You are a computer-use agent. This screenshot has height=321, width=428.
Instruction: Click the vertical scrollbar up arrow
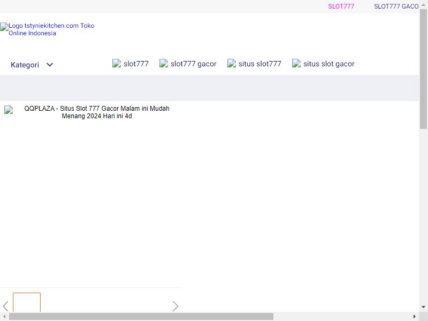pyautogui.click(x=423, y=4)
